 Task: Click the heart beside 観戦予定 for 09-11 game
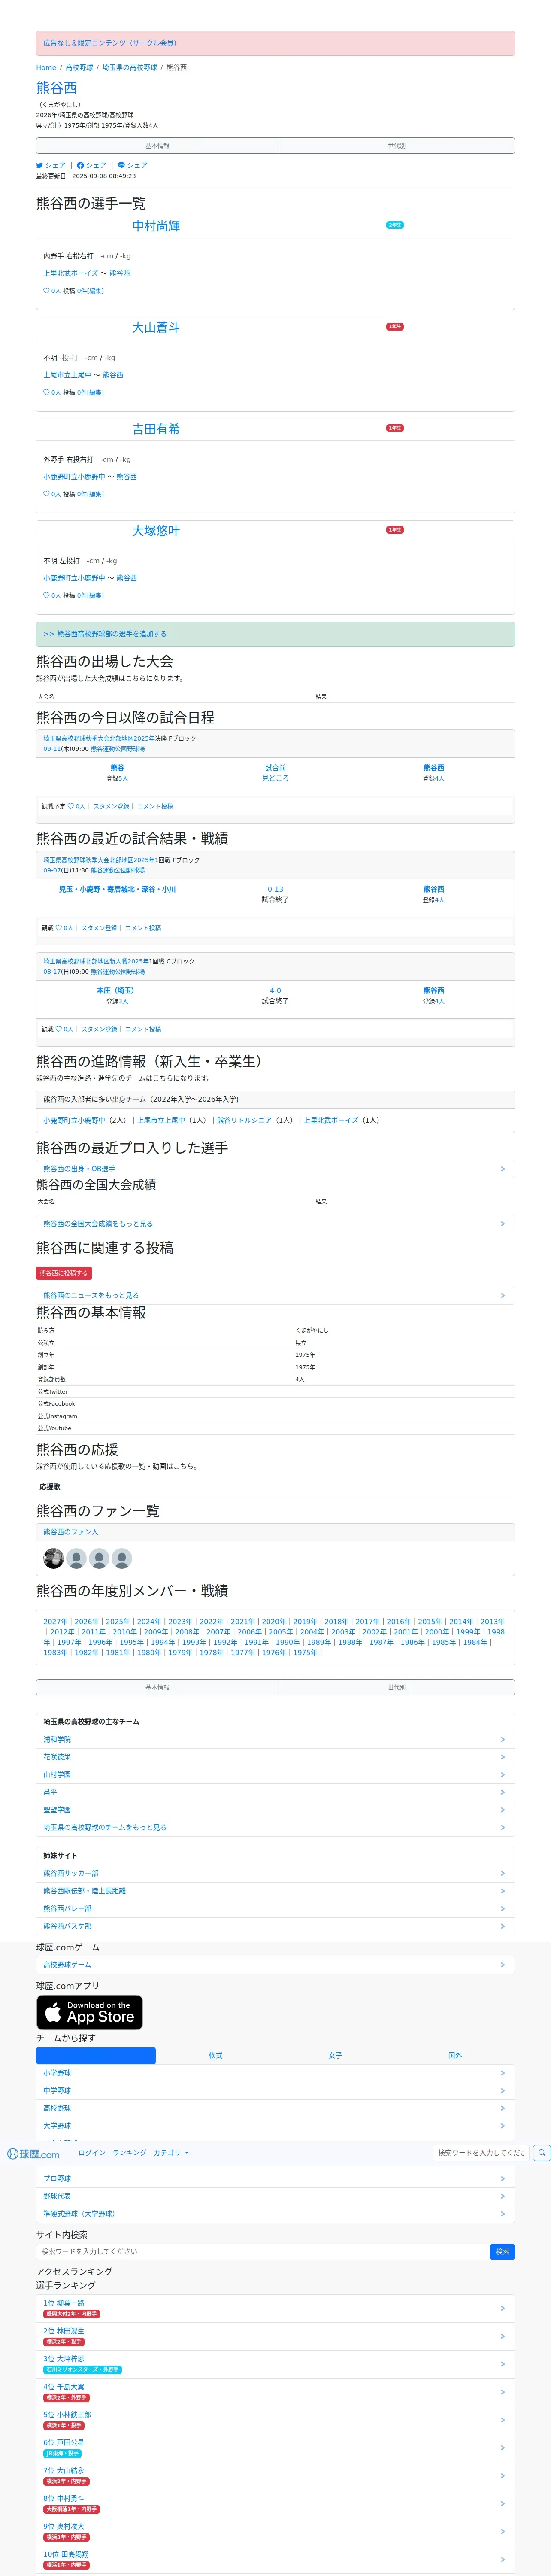(x=71, y=806)
